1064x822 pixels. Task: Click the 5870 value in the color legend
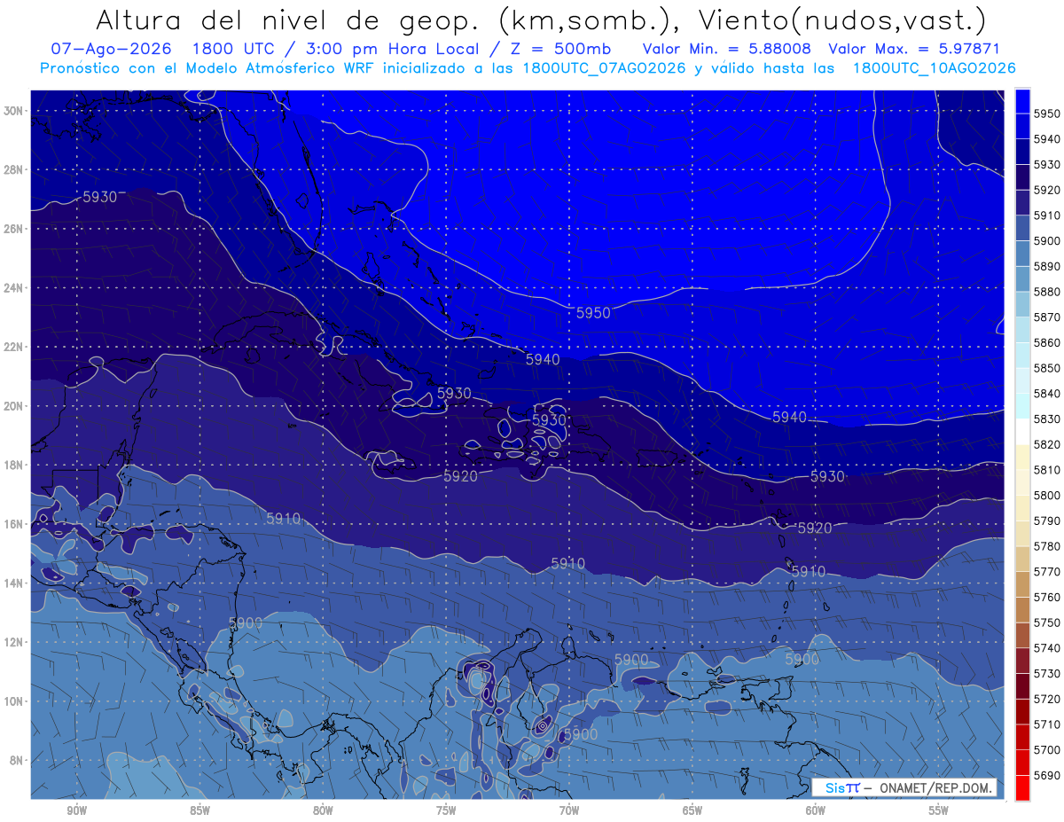pos(1046,317)
